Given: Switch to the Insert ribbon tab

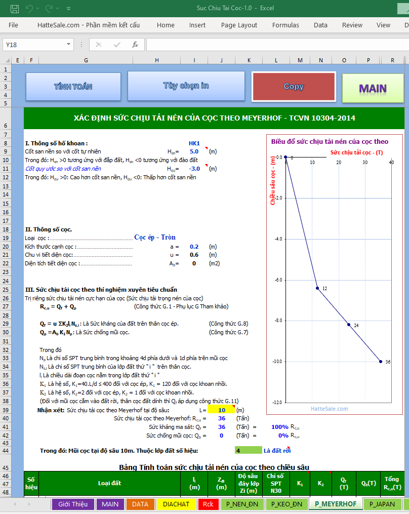Looking at the screenshot, I should click(197, 25).
